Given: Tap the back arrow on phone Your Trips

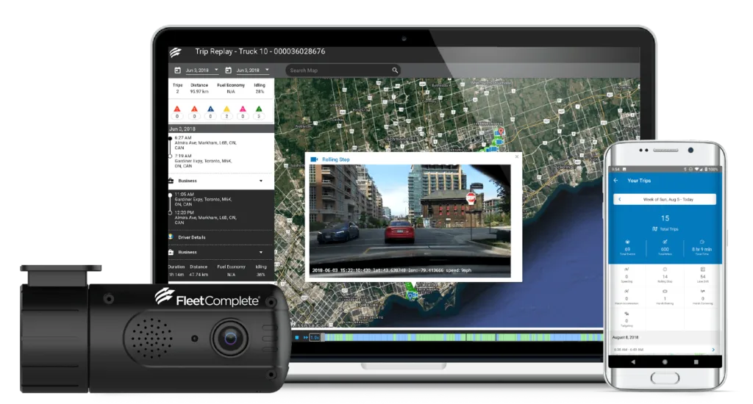Looking at the screenshot, I should [615, 181].
